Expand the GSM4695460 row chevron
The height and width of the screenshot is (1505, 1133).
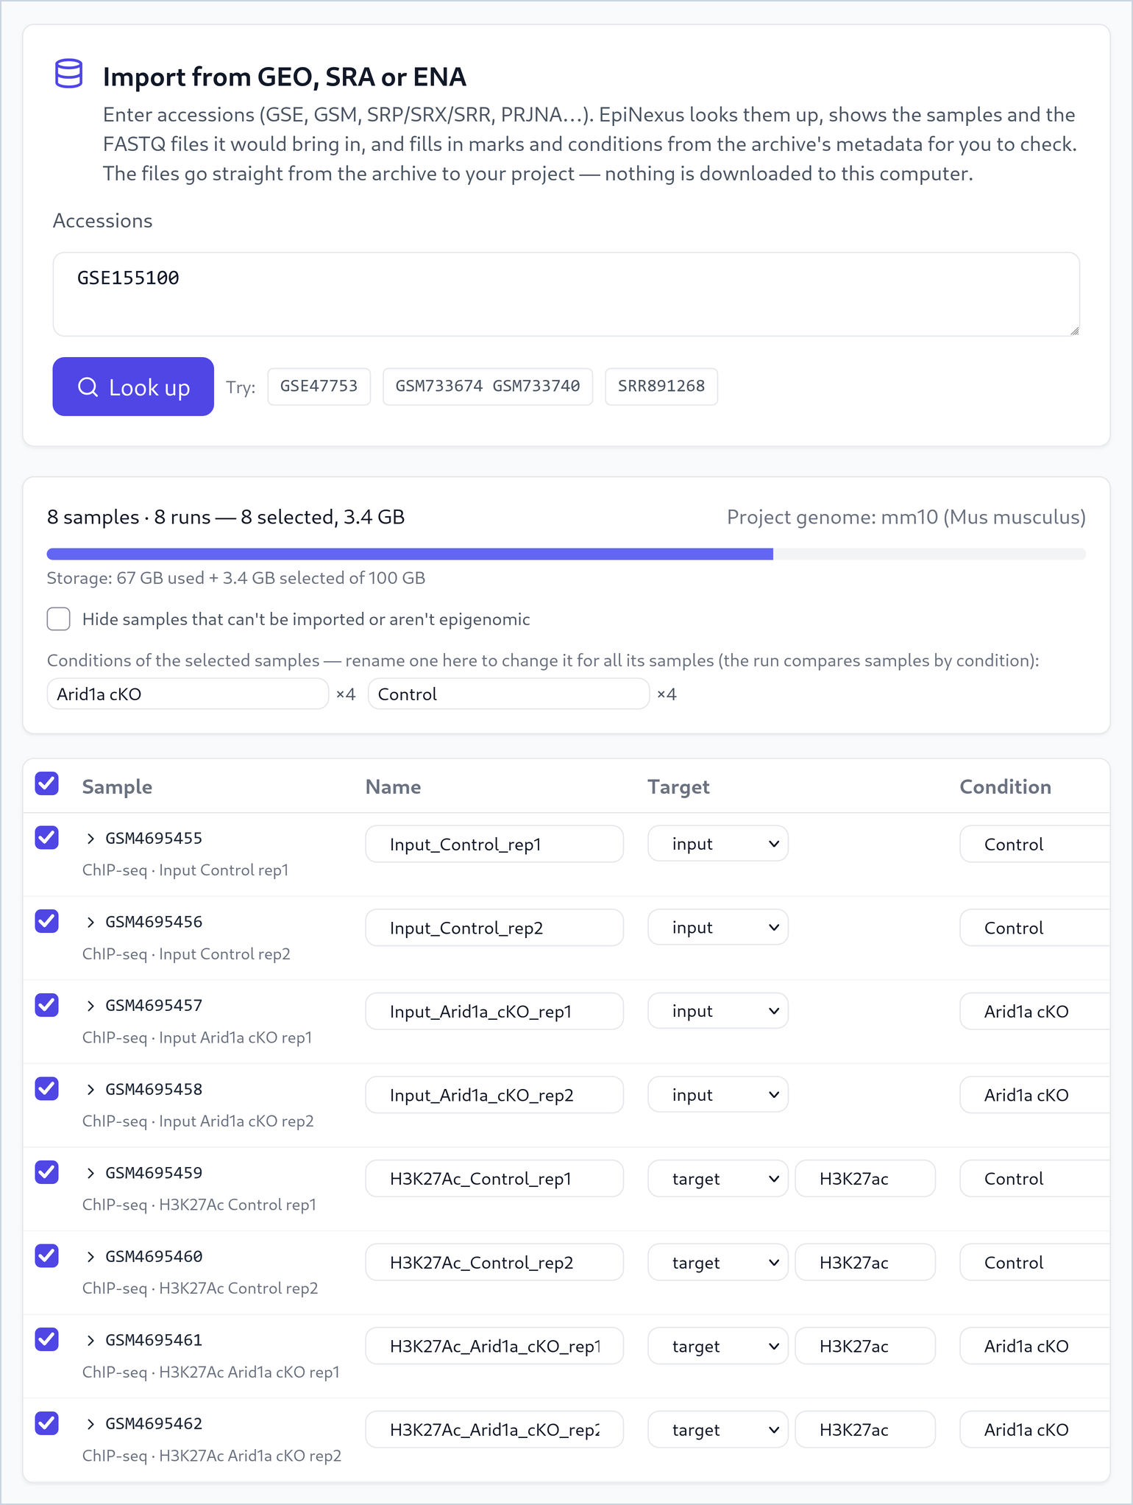[x=90, y=1257]
